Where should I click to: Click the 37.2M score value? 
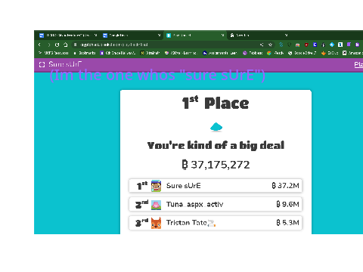(285, 186)
